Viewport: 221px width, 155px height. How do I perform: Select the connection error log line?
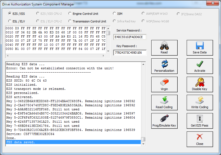coord(73,68)
